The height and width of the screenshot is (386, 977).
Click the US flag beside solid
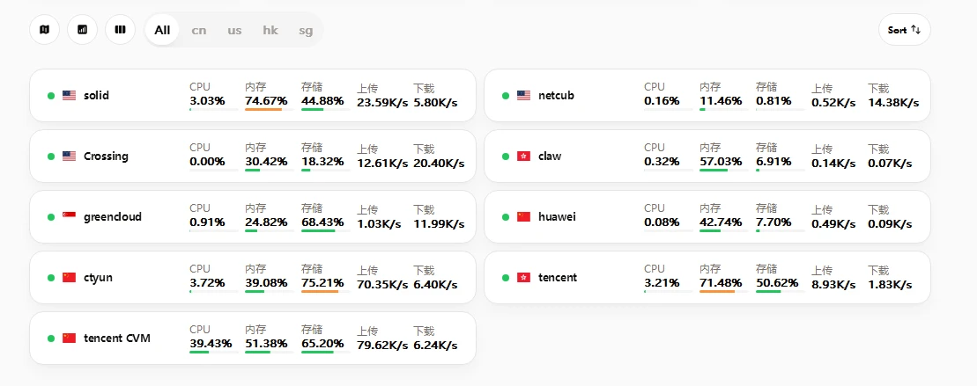click(x=69, y=95)
